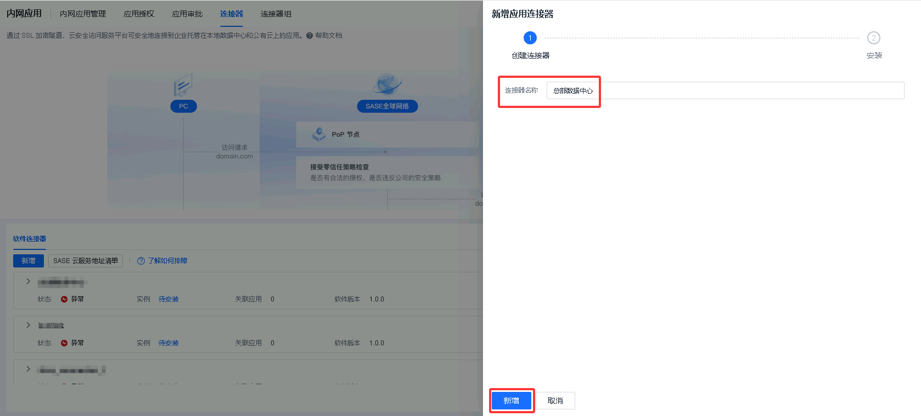Click 关联应用 count 0 in second connector row
This screenshot has width=921, height=416.
coord(272,343)
